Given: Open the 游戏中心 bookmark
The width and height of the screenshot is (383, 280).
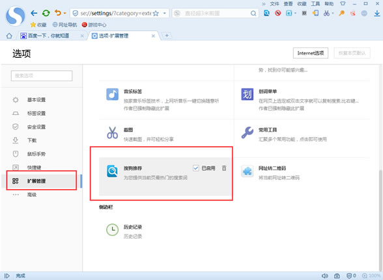Looking at the screenshot, I should point(94,25).
